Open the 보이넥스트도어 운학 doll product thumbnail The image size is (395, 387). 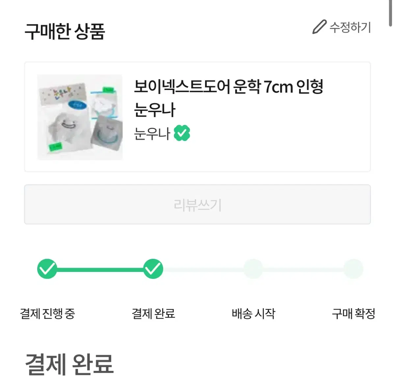[x=80, y=117]
